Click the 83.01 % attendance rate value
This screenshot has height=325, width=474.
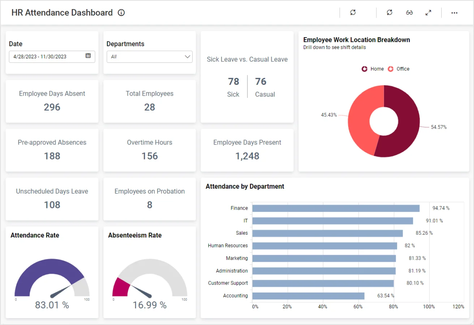click(52, 305)
